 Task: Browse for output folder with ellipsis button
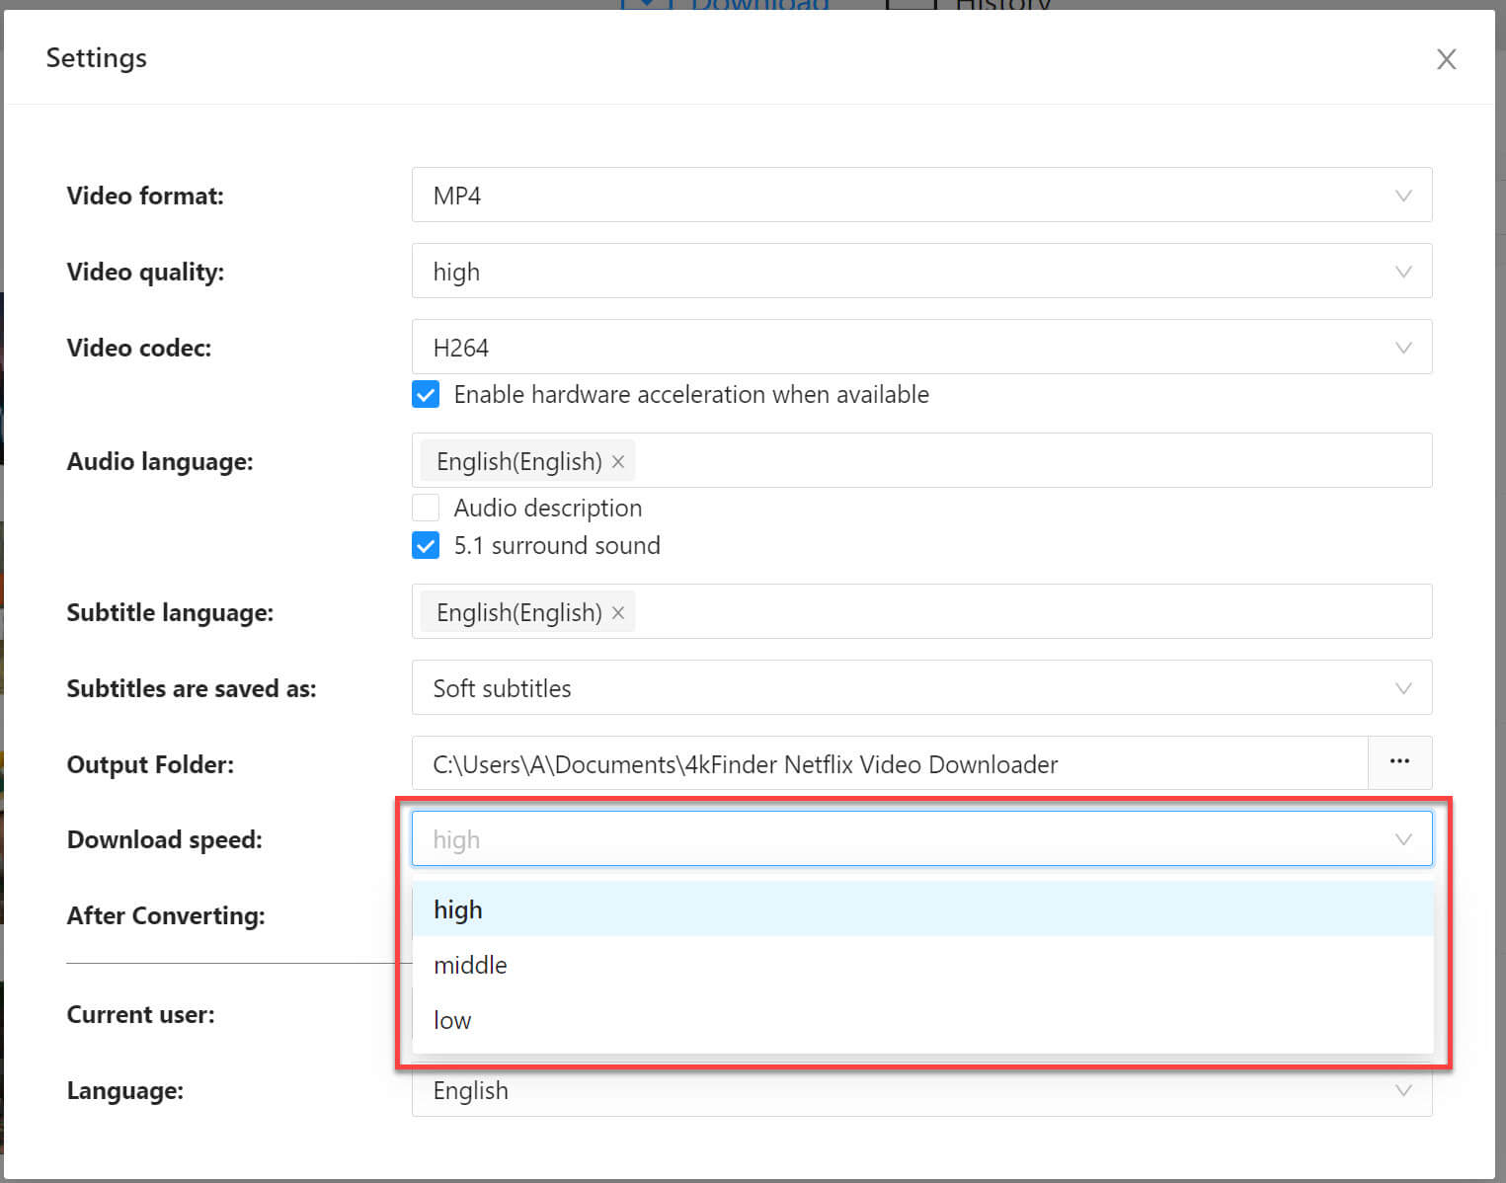point(1399,762)
